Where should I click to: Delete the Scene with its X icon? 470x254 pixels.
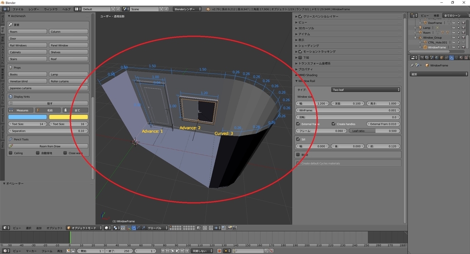[166, 9]
